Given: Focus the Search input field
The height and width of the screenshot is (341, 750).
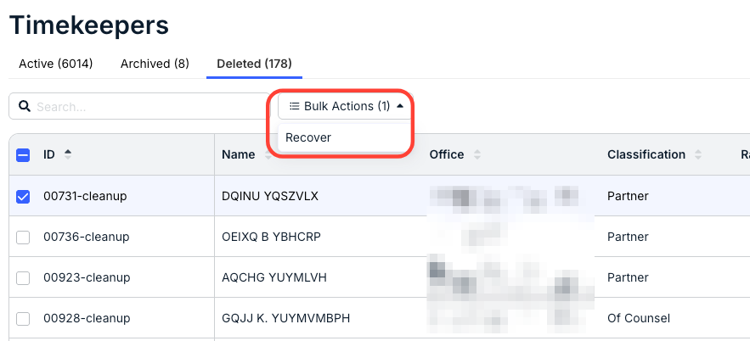Looking at the screenshot, I should coord(139,106).
